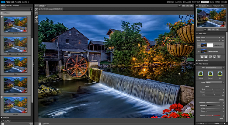The height and width of the screenshot is (125, 228).
Task: Click the right panel collapse handle
Action: tap(194, 65)
